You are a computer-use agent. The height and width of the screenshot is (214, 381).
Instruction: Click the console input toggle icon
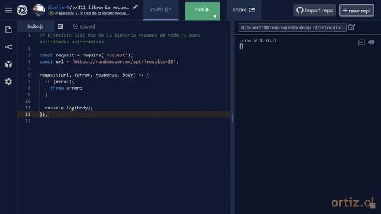coord(361,42)
